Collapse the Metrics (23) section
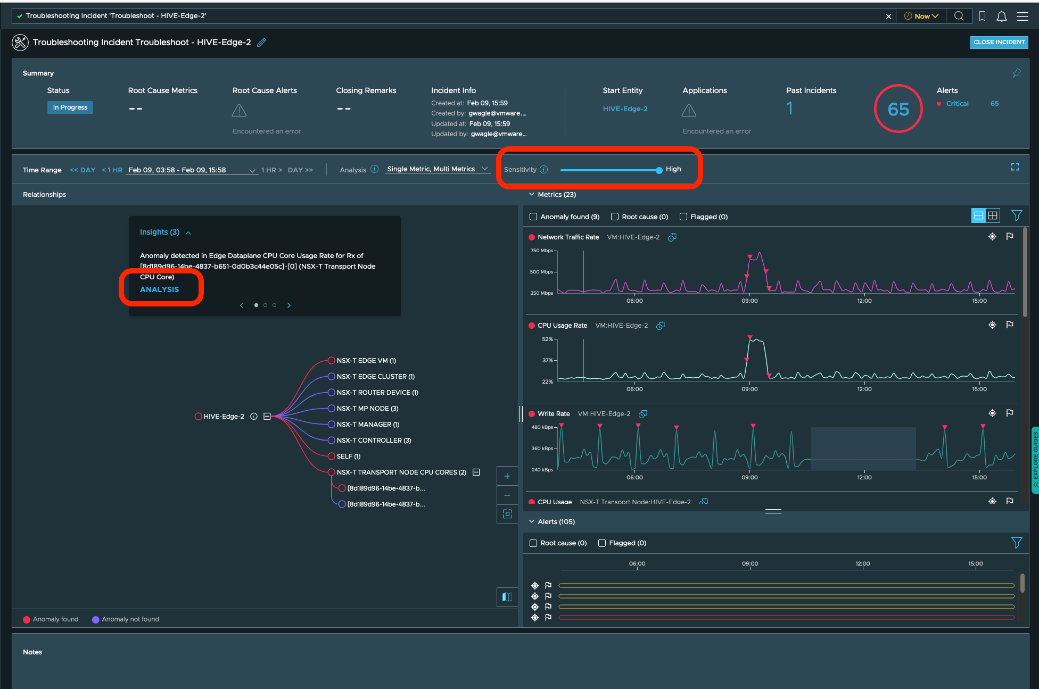The image size is (1039, 689). coord(532,195)
